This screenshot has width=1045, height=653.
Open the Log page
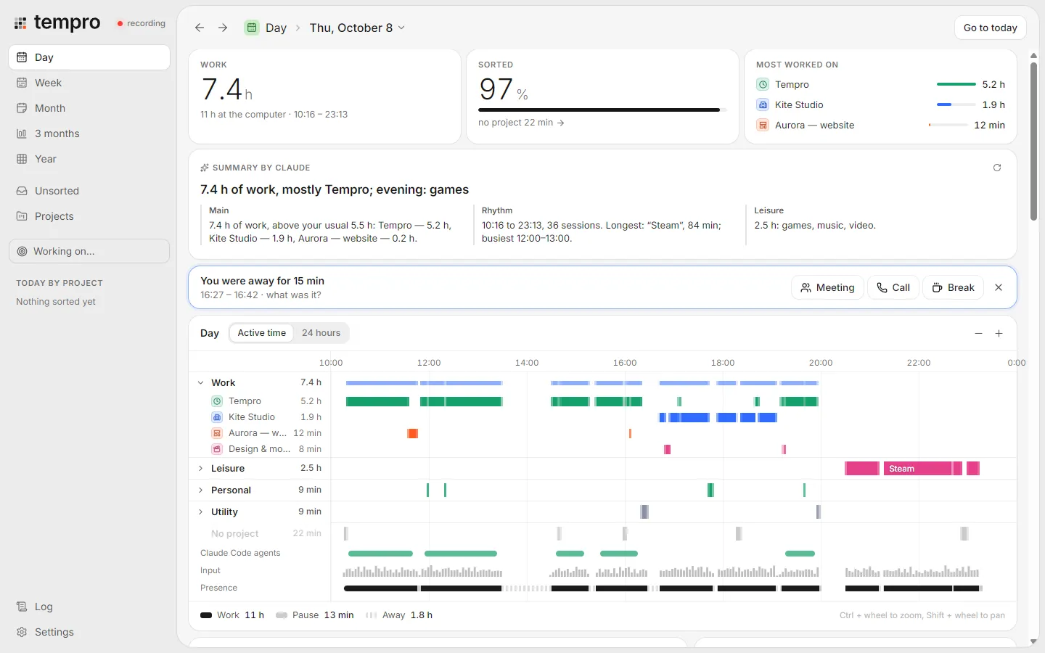point(89,607)
